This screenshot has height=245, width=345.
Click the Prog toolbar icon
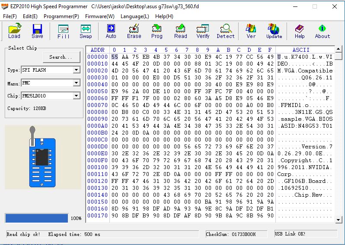tap(157, 31)
